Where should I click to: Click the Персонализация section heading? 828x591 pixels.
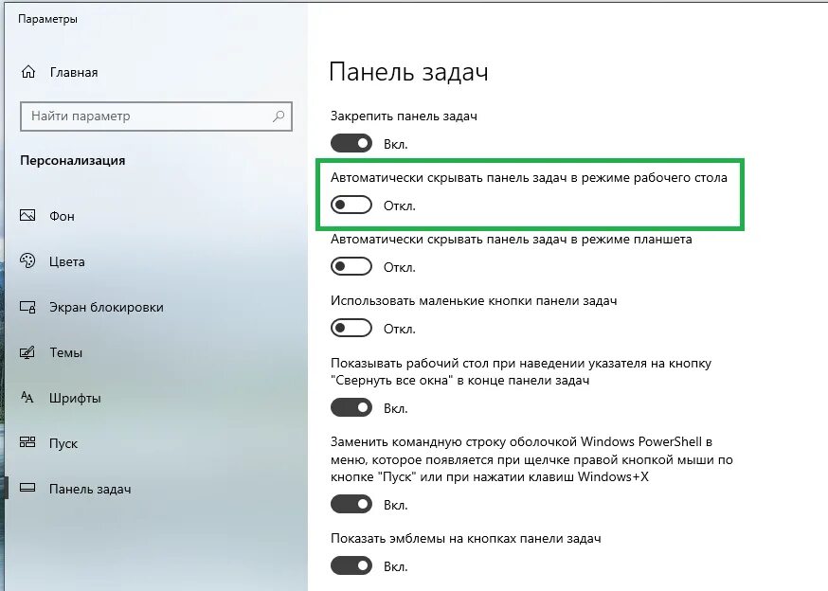click(72, 161)
